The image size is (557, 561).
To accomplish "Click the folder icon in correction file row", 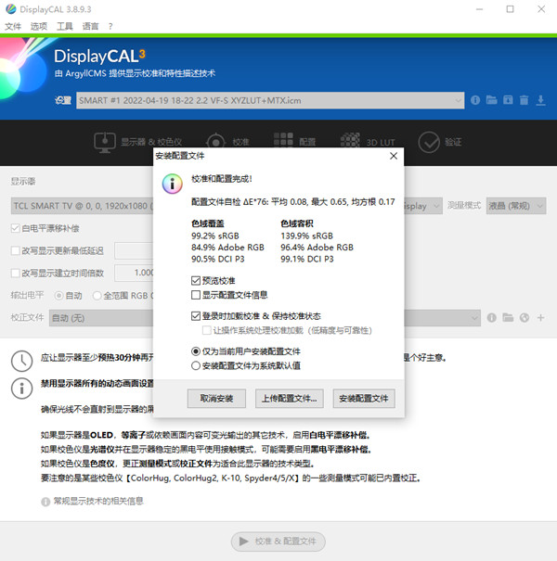I will click(508, 318).
